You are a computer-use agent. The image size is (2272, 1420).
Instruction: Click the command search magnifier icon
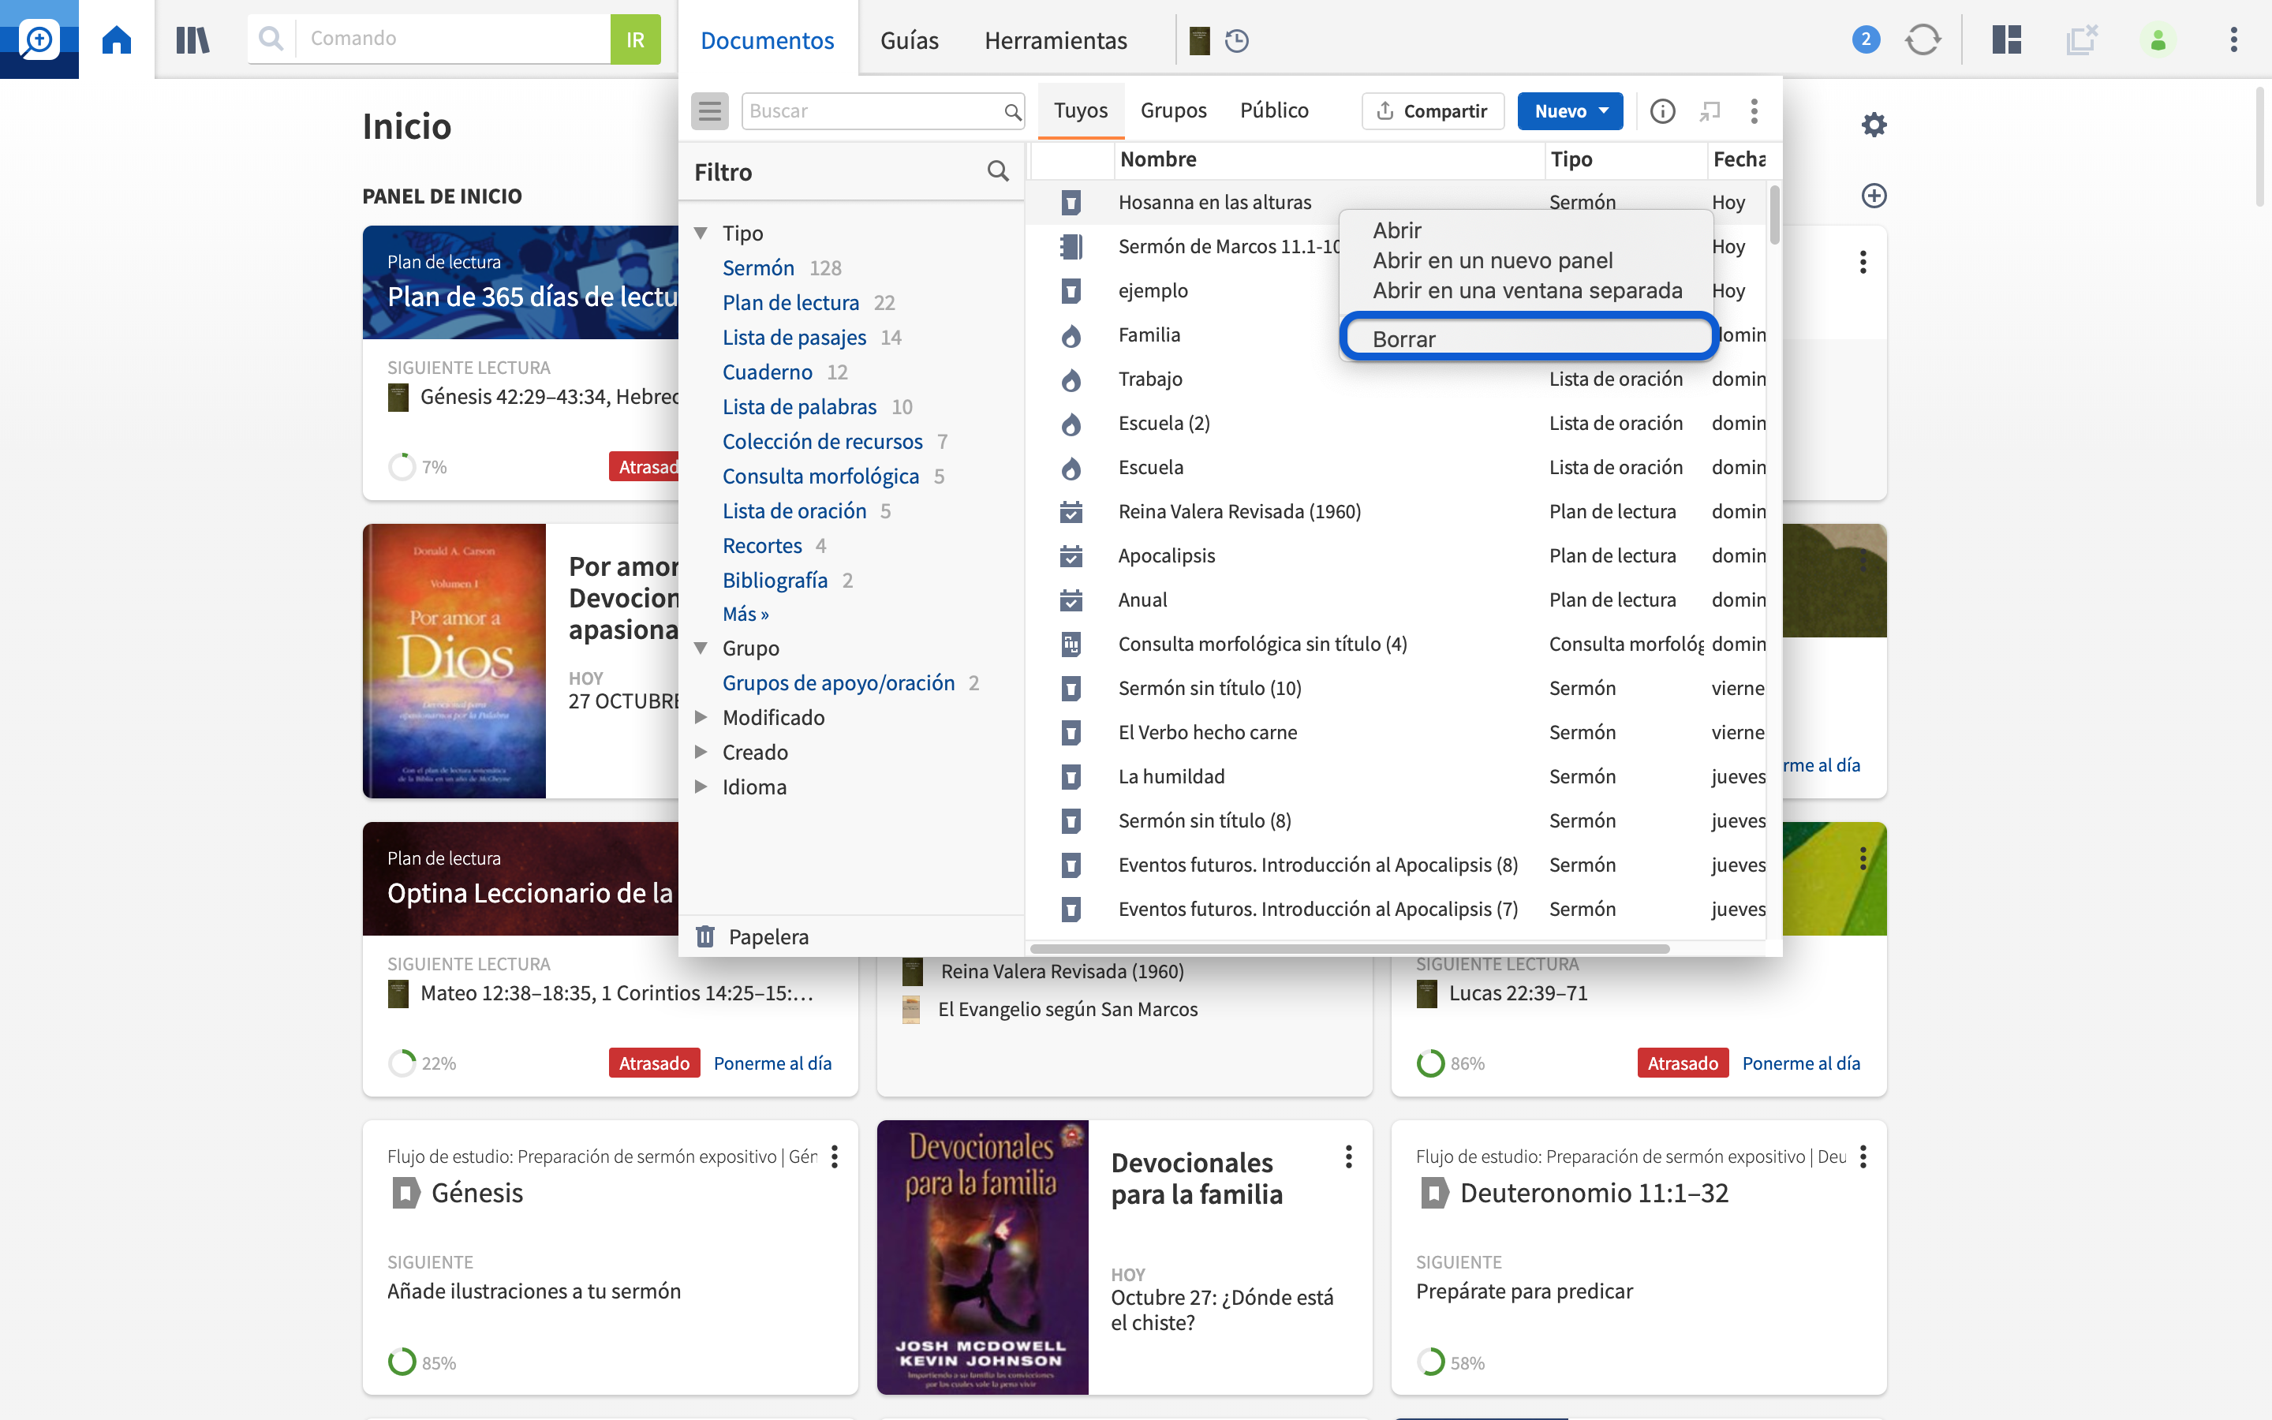point(271,39)
